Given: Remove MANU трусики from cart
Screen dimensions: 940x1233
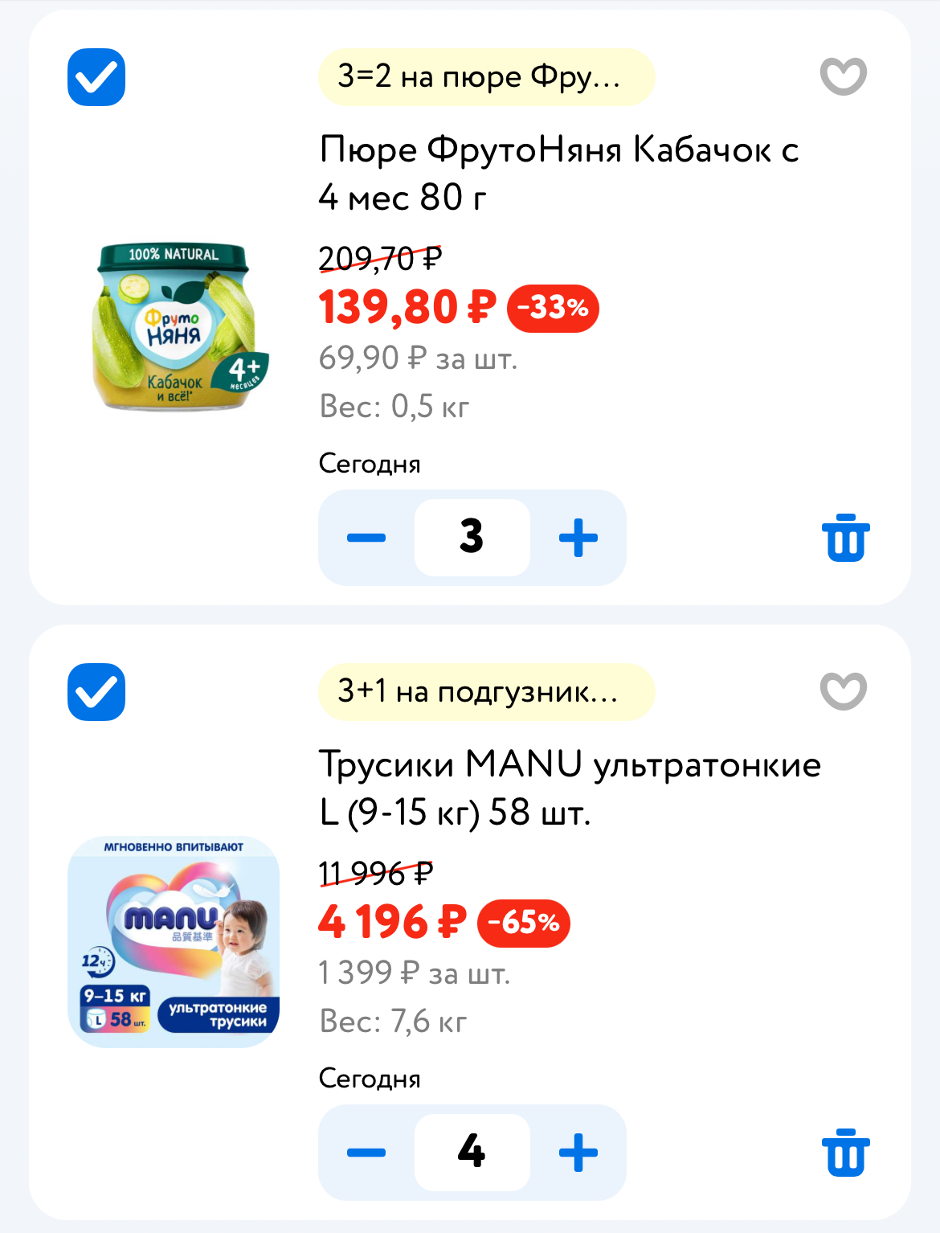Looking at the screenshot, I should click(845, 1153).
